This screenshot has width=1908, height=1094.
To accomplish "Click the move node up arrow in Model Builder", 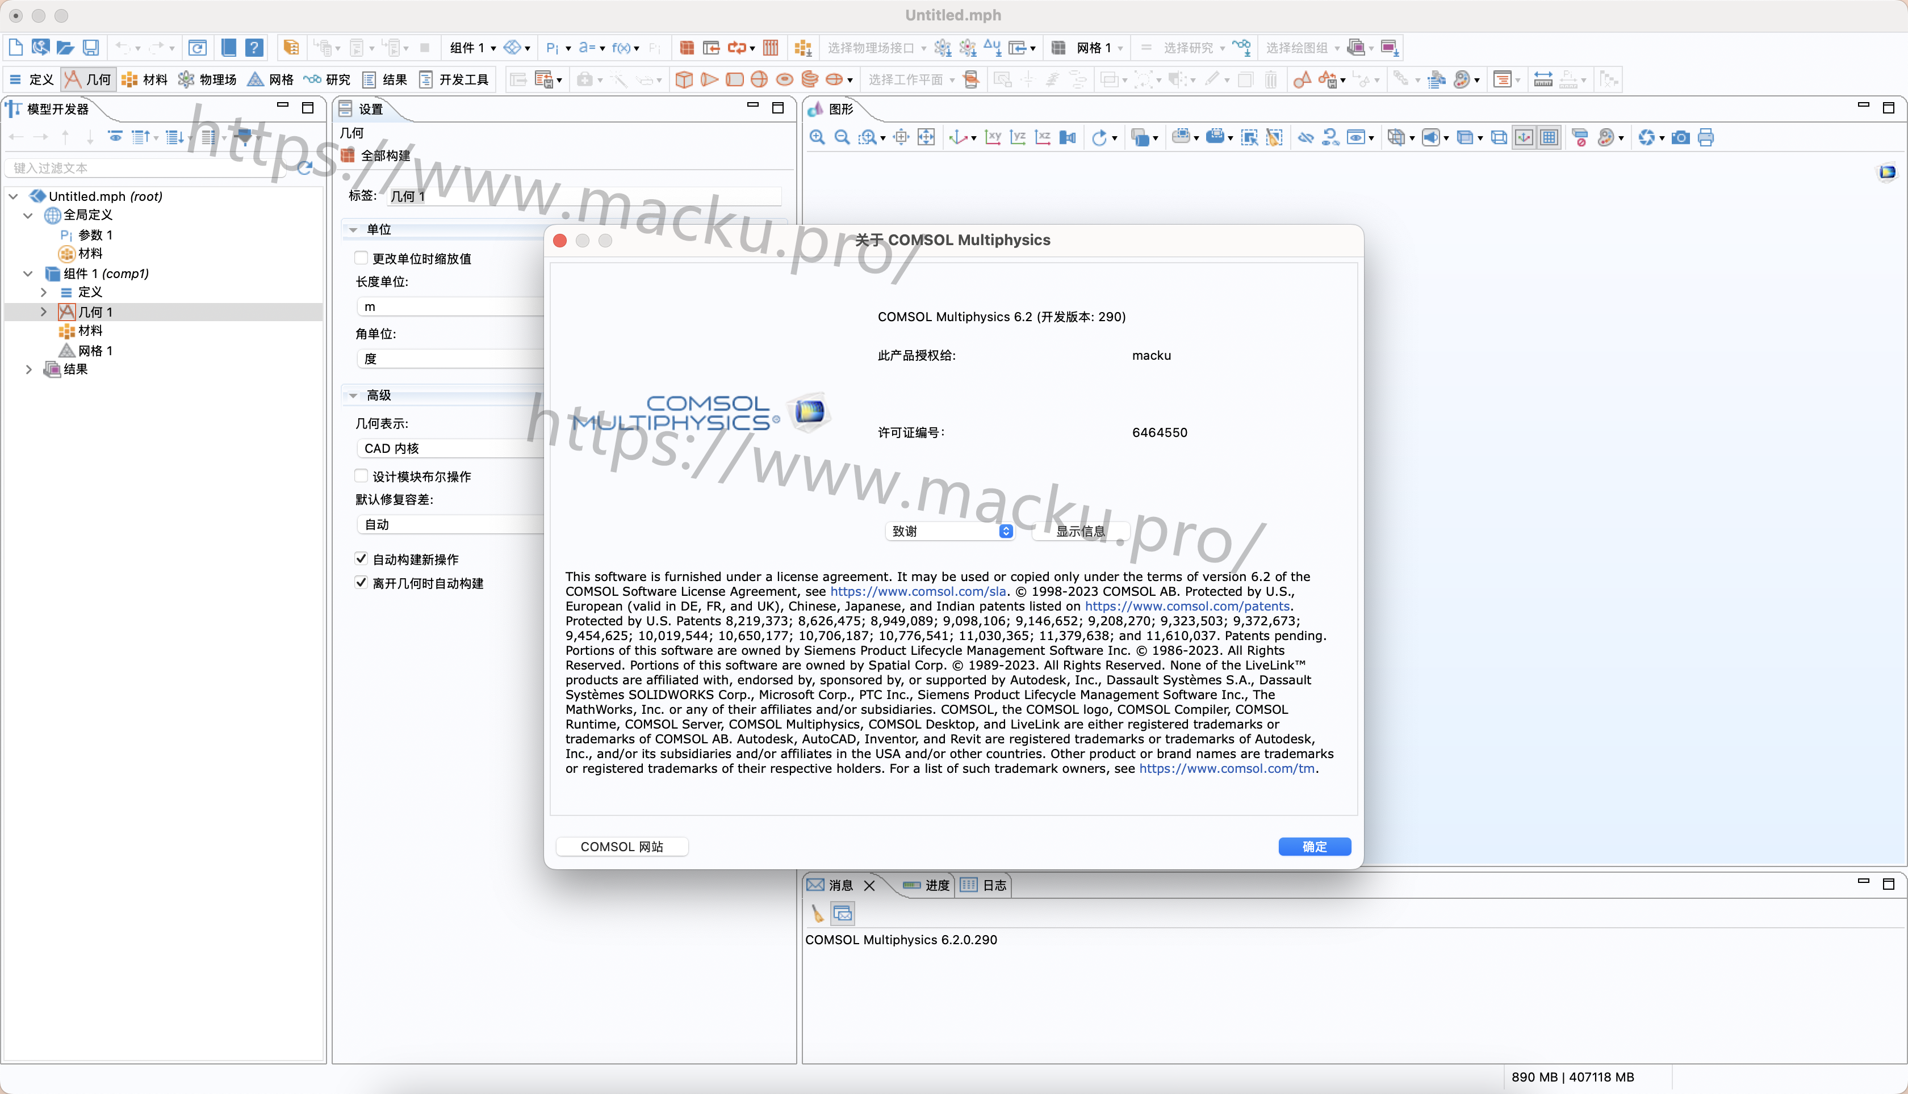I will click(65, 137).
